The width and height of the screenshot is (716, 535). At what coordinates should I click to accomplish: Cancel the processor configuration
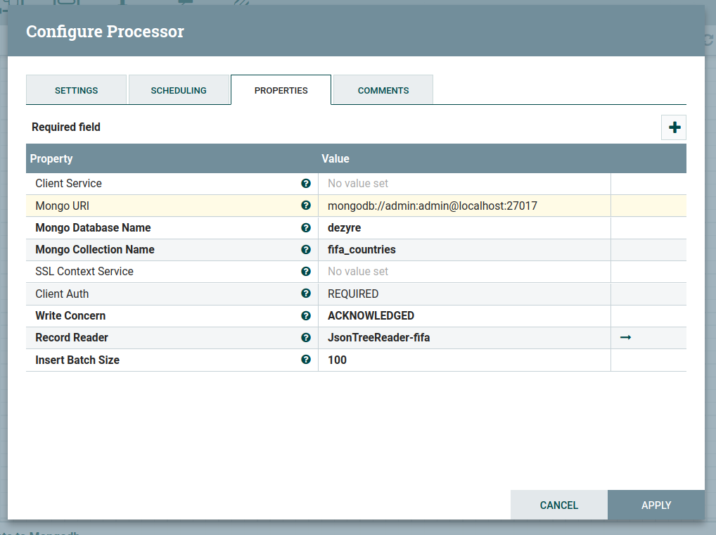[558, 505]
